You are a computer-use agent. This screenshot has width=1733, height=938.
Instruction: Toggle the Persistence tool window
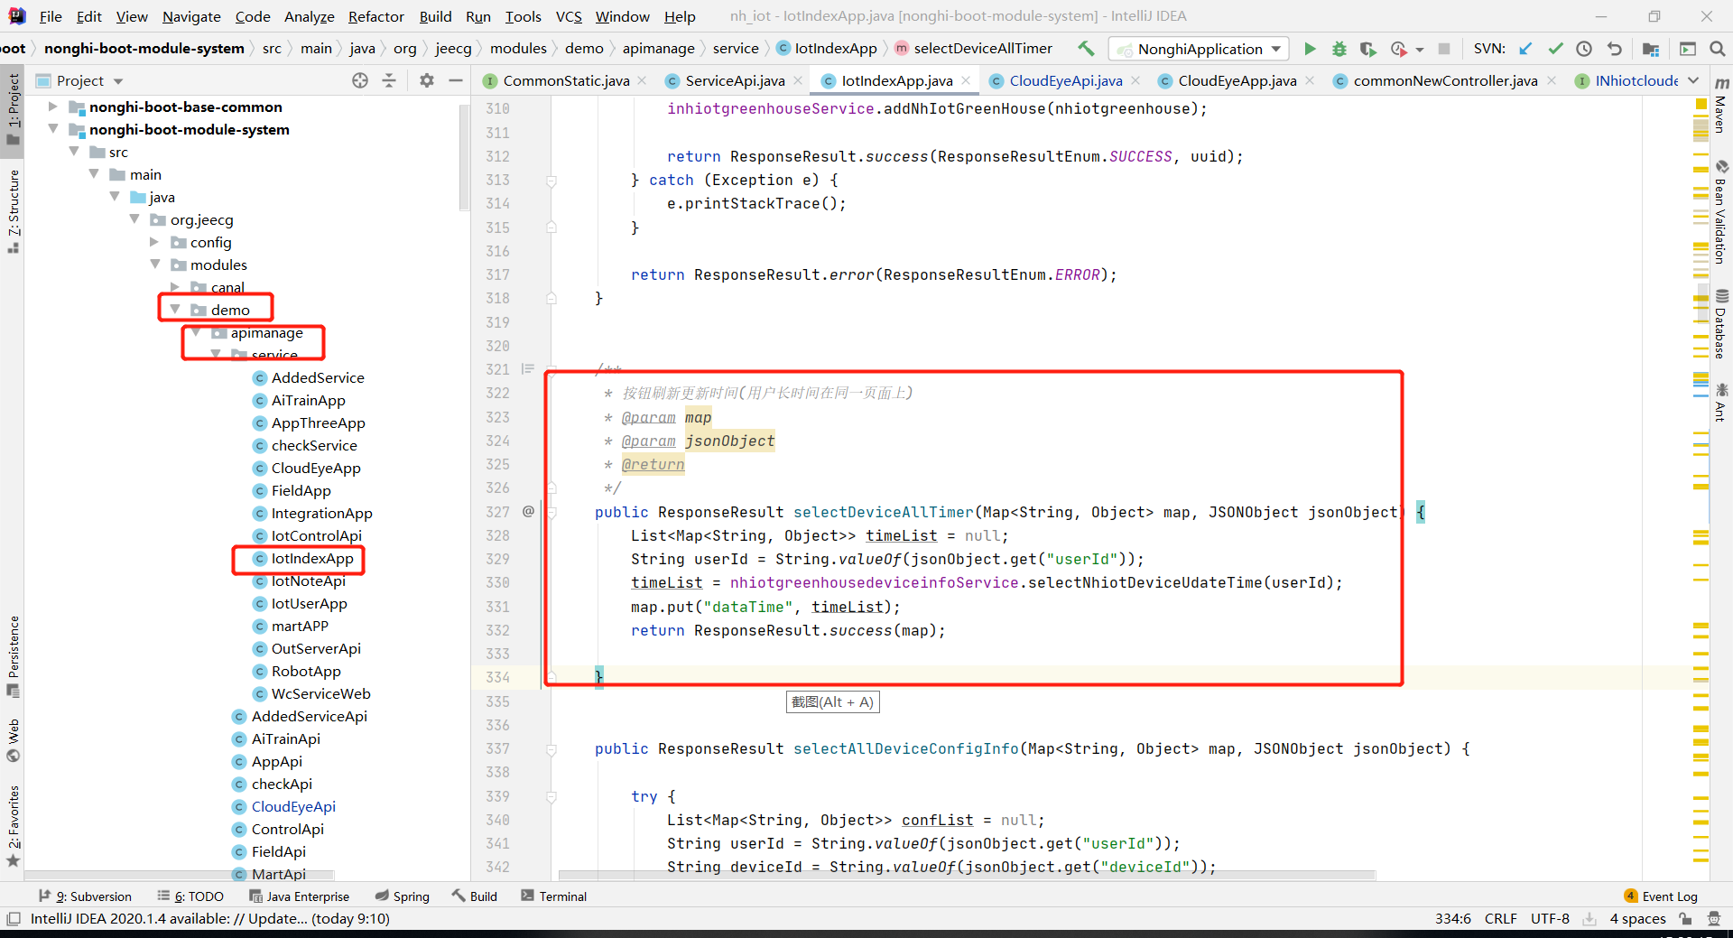[x=14, y=655]
